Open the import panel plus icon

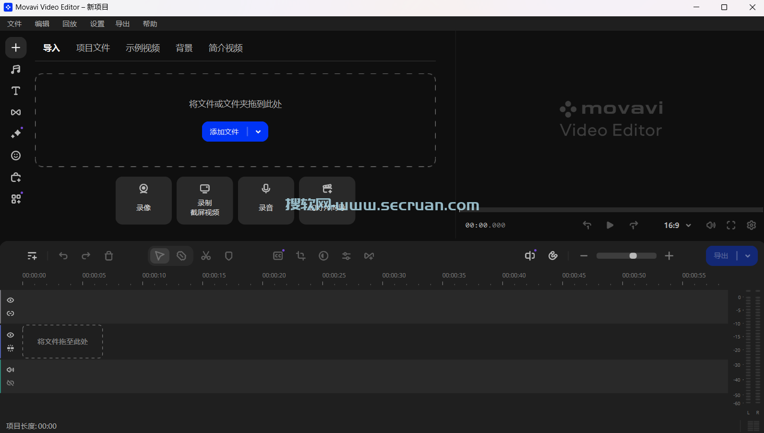pos(16,48)
